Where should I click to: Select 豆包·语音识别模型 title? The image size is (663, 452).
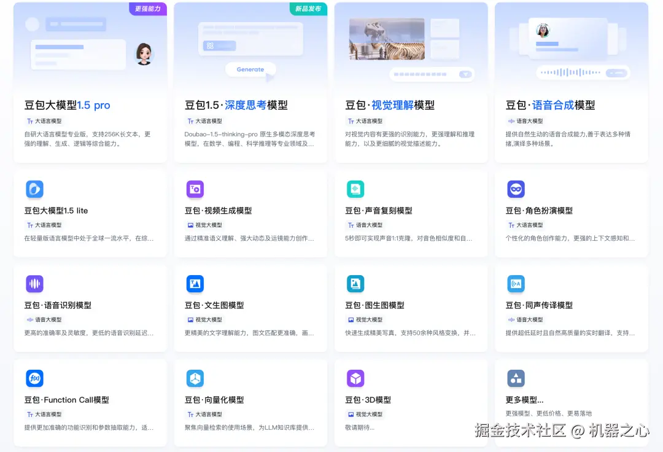point(58,305)
